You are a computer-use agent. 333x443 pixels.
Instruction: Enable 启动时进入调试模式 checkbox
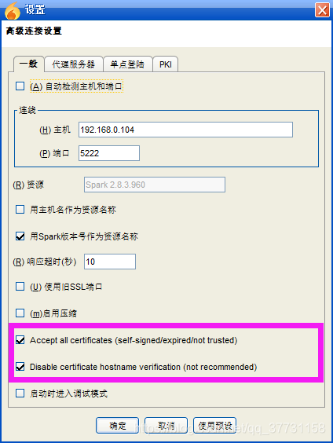pos(20,394)
